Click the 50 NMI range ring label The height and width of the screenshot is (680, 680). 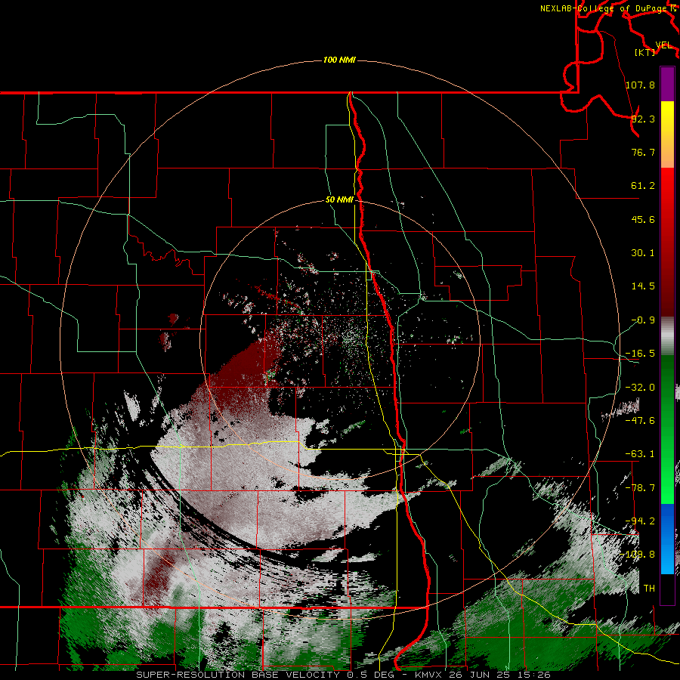[x=339, y=200]
